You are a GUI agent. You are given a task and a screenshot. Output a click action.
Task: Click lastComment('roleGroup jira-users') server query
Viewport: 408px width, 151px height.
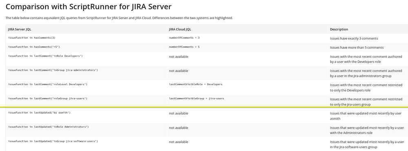pyautogui.click(x=48, y=98)
